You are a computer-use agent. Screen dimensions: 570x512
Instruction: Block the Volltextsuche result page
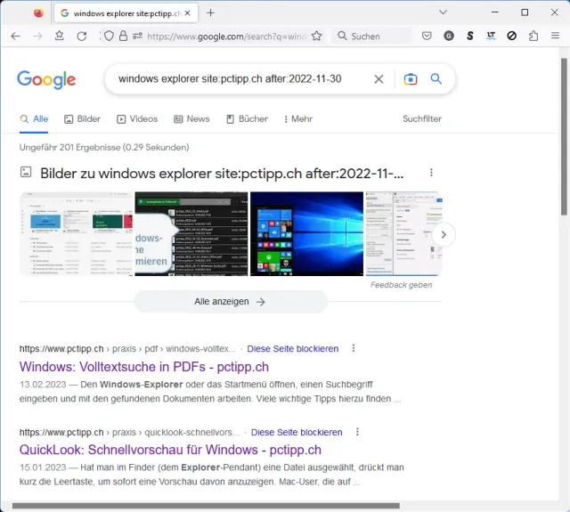293,349
